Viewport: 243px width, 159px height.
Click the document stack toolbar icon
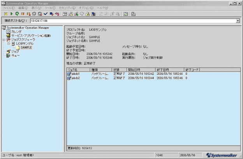70,14
